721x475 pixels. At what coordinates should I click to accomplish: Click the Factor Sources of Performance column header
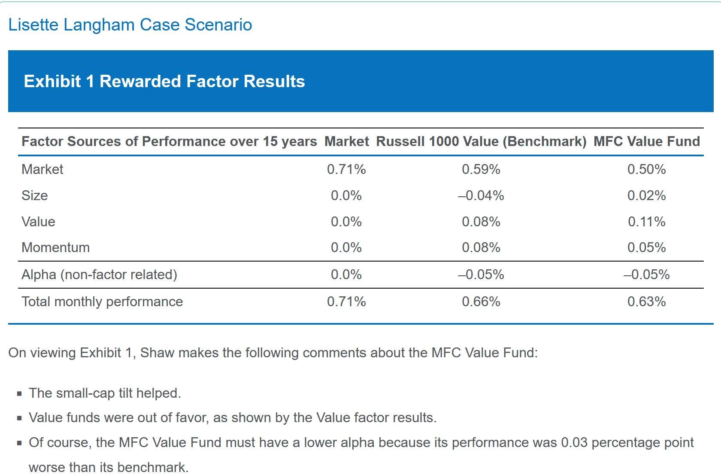(169, 141)
